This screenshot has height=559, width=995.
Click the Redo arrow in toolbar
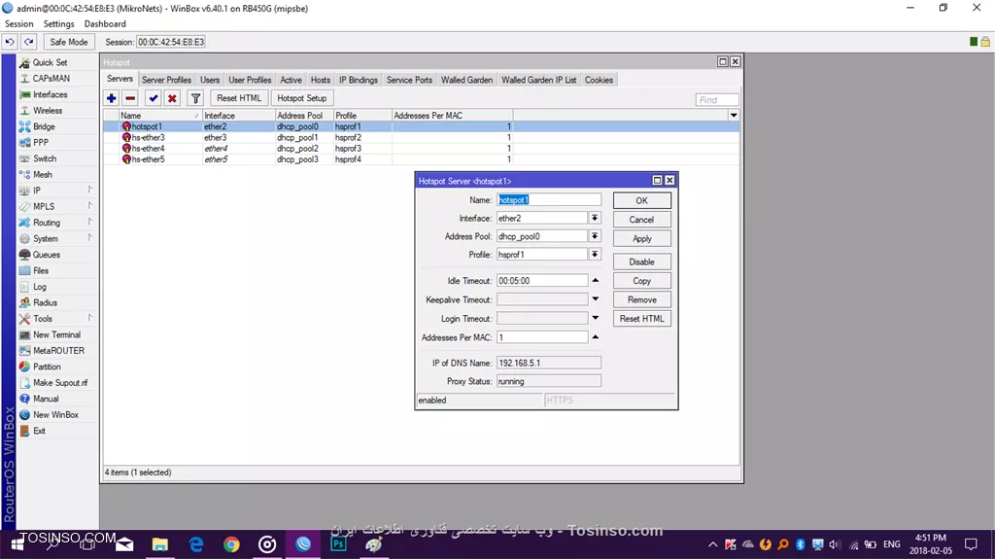pos(28,42)
